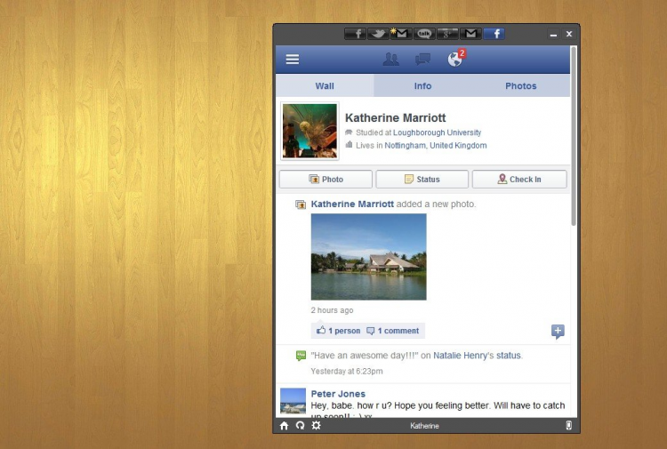Open the Twitter bird tab icon

(378, 34)
